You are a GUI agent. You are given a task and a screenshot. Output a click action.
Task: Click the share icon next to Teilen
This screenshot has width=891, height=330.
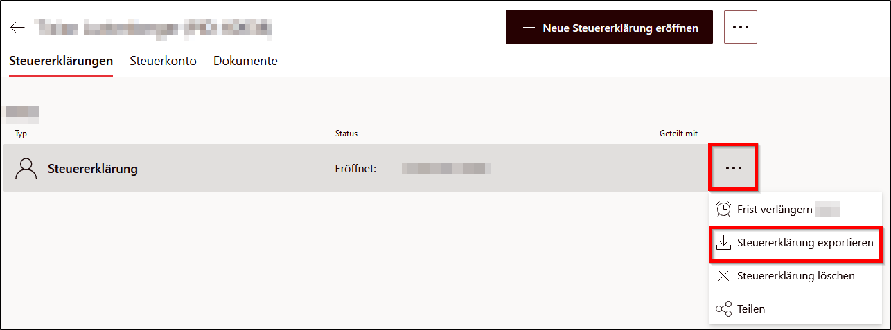pos(724,309)
